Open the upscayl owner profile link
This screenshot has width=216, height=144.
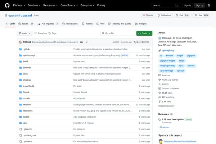click(x=13, y=15)
